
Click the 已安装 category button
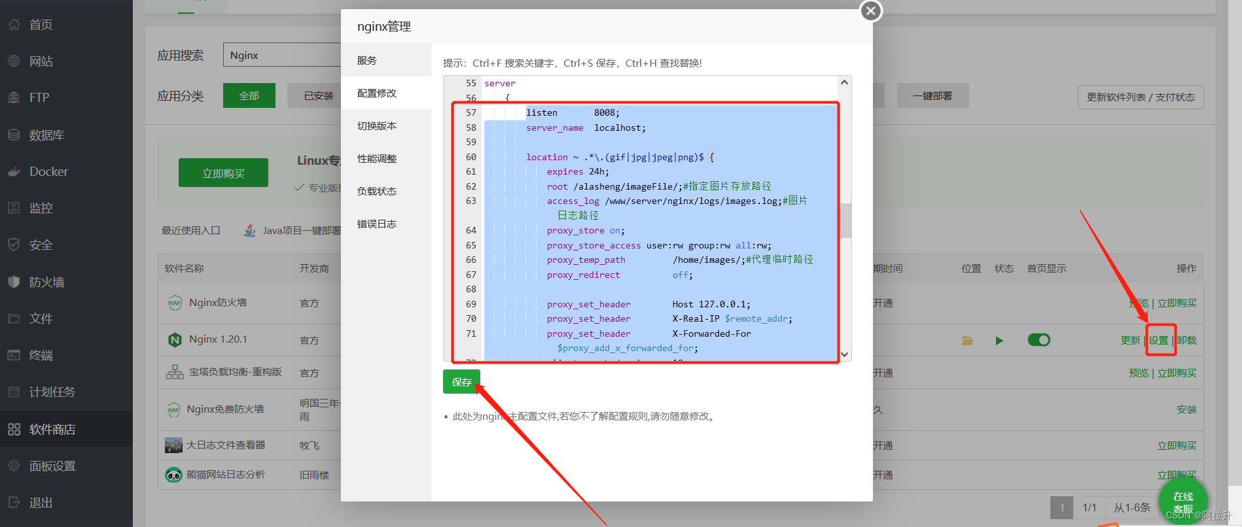[314, 95]
